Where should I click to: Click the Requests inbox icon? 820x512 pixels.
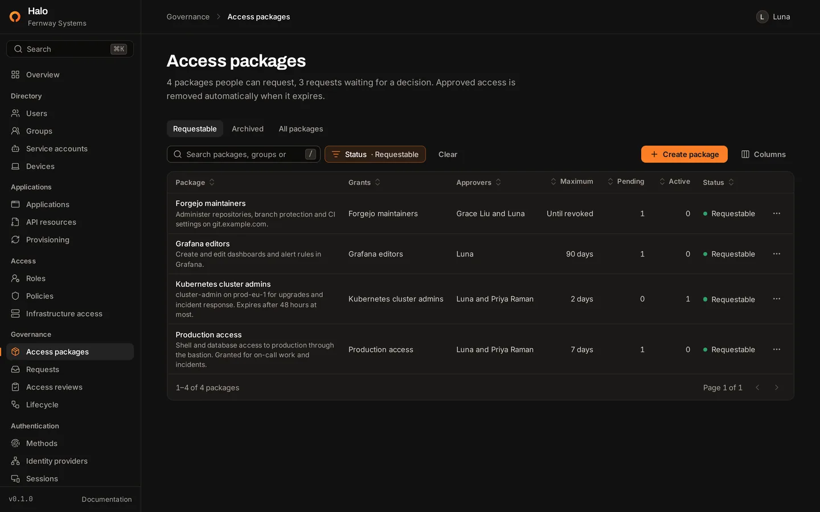(x=15, y=369)
